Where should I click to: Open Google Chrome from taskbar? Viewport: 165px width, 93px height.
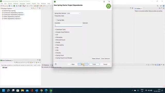42,90
